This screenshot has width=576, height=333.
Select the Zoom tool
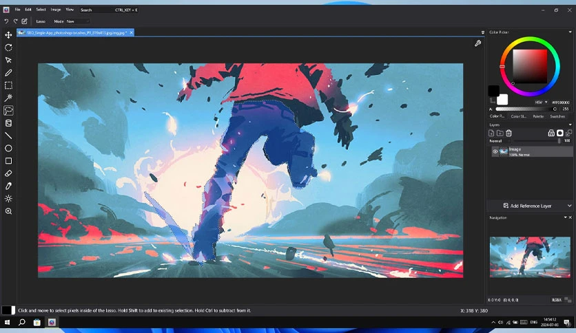tap(8, 211)
